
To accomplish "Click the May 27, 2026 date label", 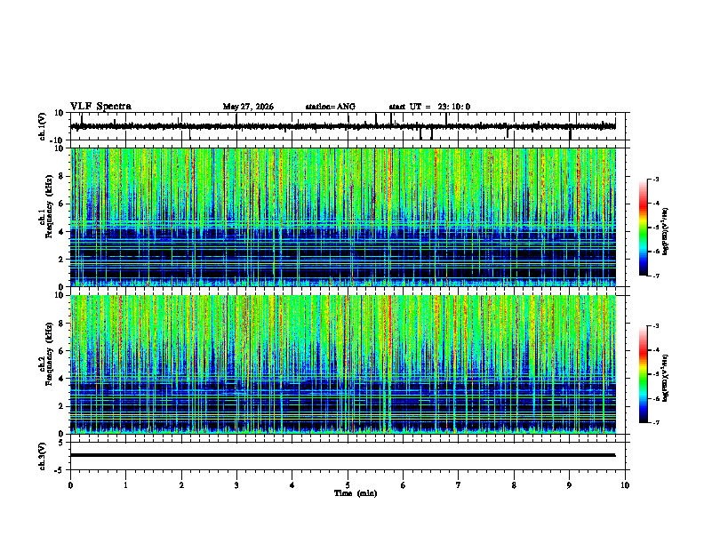I will click(248, 107).
